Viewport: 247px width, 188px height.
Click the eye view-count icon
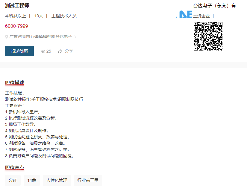tap(43, 51)
